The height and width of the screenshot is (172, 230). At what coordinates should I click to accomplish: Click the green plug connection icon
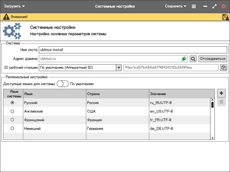click(184, 59)
